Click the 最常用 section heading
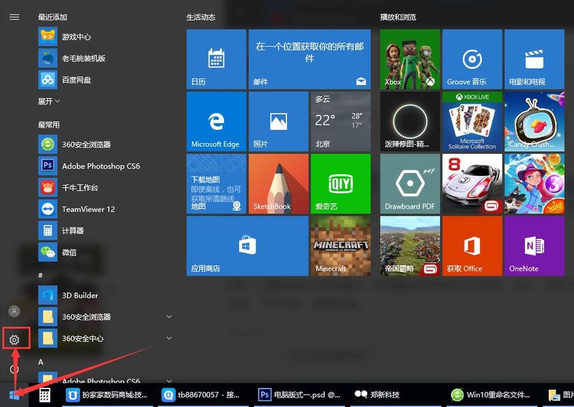This screenshot has height=407, width=574. [48, 124]
